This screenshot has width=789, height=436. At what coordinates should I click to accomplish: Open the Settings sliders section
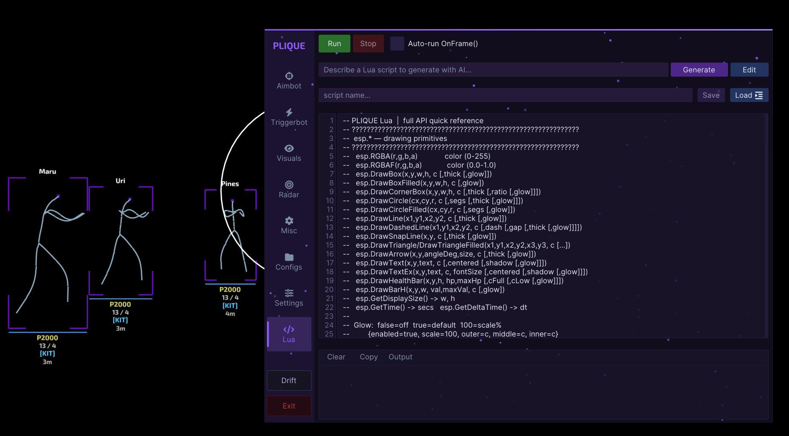click(289, 298)
